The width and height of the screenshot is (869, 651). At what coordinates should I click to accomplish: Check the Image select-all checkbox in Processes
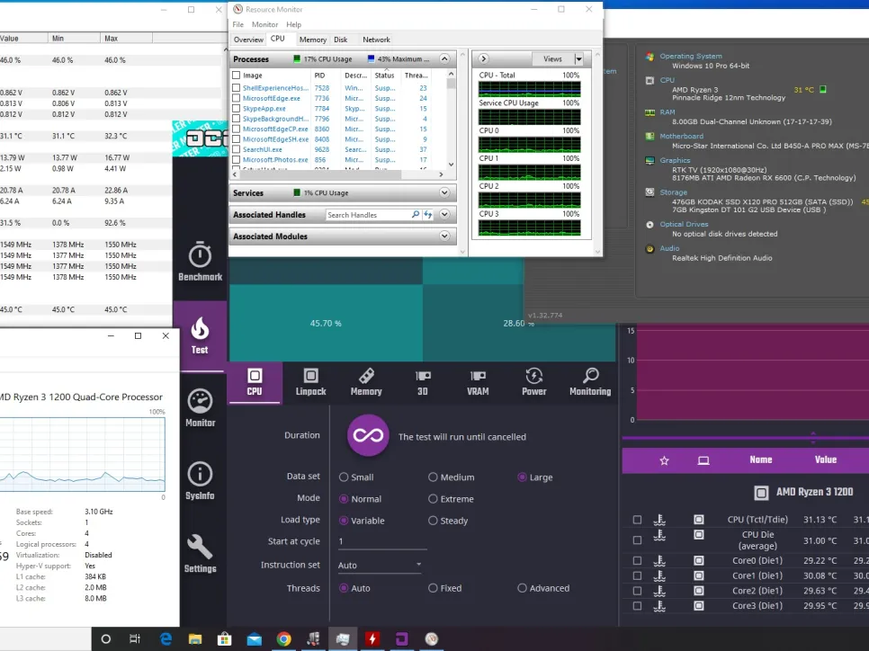(x=237, y=76)
